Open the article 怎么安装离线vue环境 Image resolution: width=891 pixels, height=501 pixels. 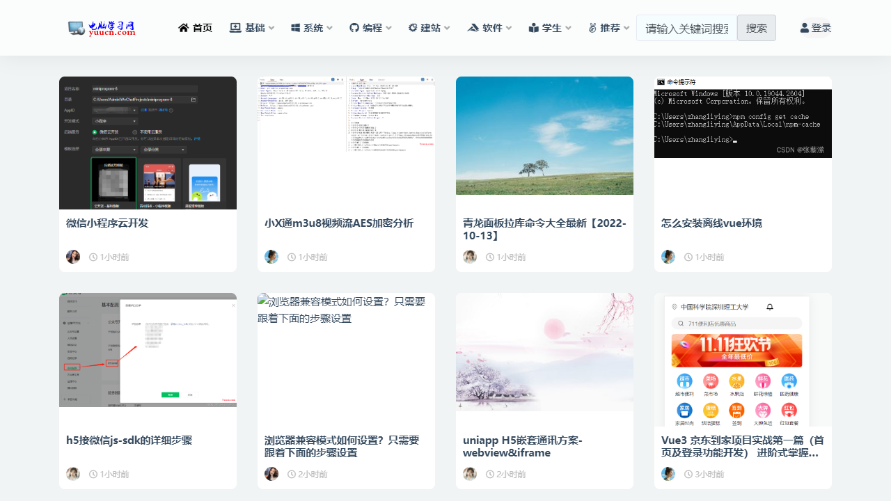click(711, 223)
